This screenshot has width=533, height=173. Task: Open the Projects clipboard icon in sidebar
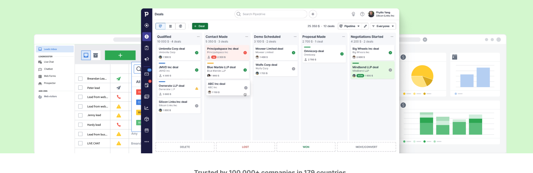click(x=147, y=48)
